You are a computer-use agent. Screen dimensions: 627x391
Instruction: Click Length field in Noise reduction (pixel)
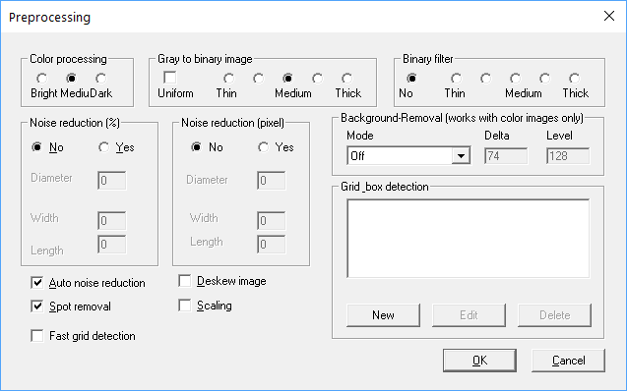point(272,245)
